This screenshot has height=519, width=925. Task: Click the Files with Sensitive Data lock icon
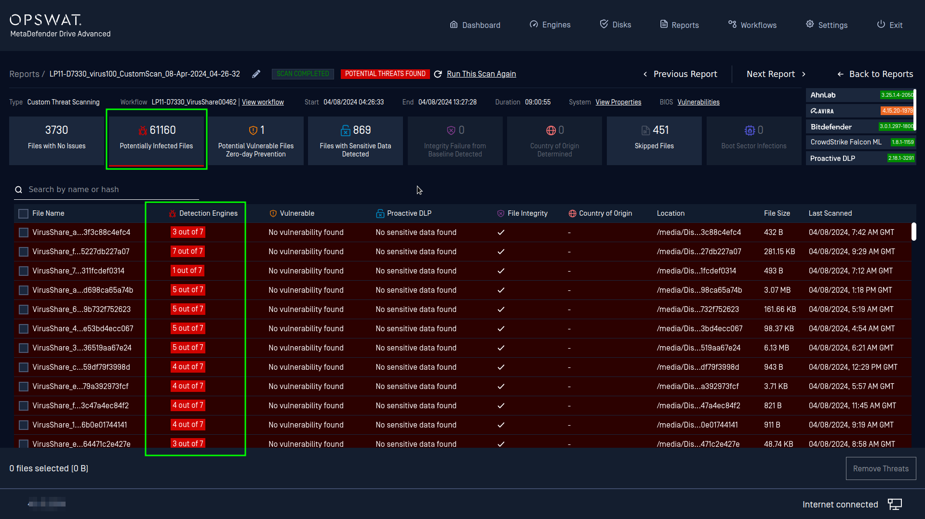coord(346,130)
